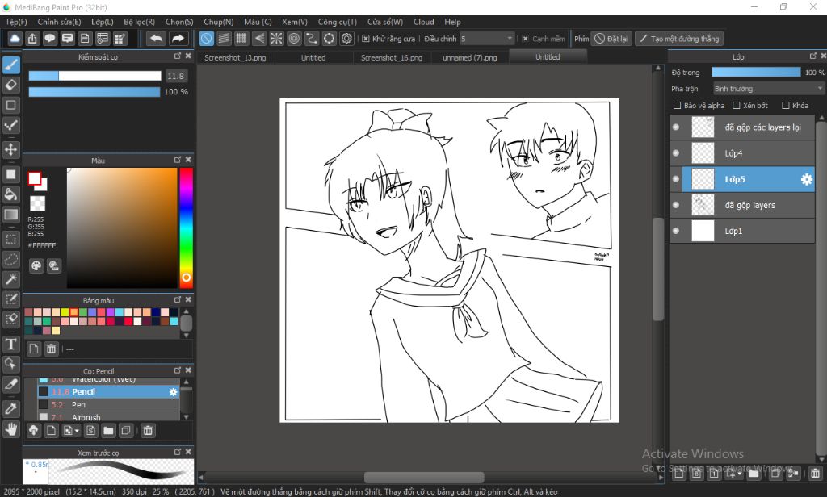
Task: Open gear settings for layer Lớp5
Action: [807, 179]
